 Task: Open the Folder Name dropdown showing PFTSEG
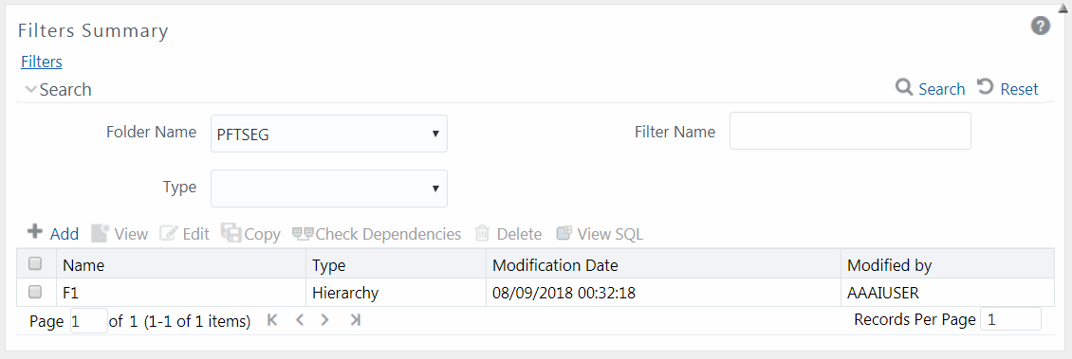329,134
